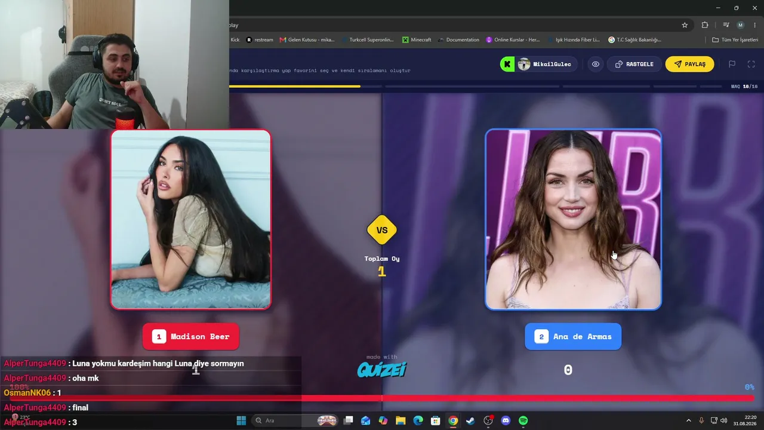Switch to Chrome on the taskbar
Image resolution: width=764 pixels, height=430 pixels.
453,420
